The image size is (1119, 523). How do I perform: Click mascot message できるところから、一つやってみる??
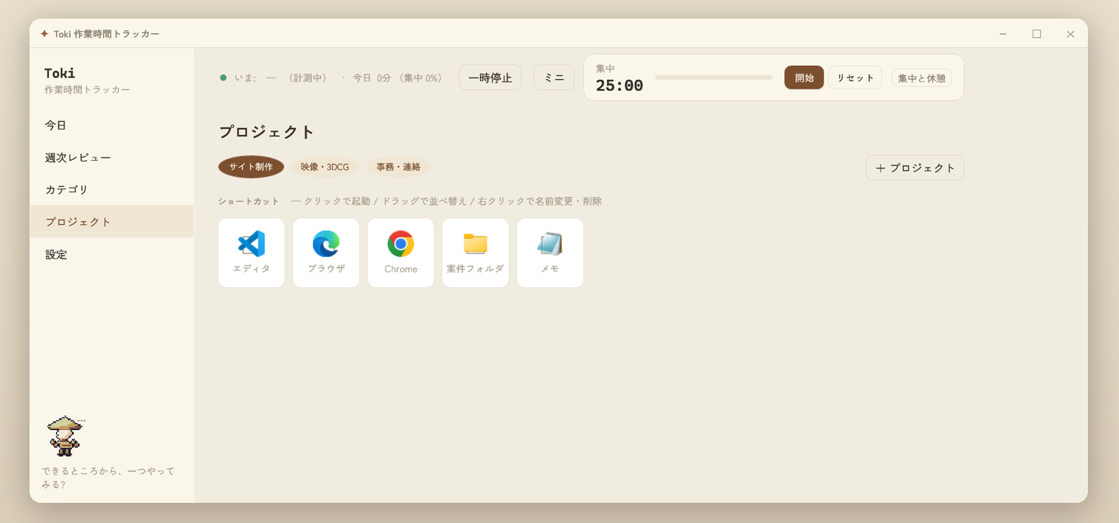[108, 477]
